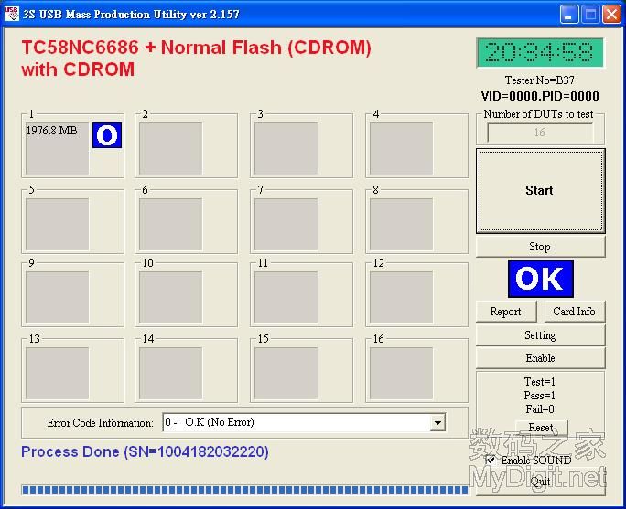Open the Error Code Information dropdown
626x509 pixels.
[437, 422]
